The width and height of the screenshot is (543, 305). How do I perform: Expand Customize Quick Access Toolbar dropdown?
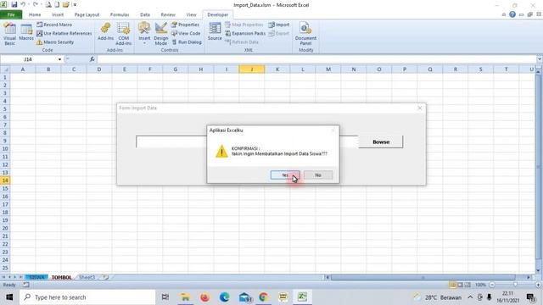pyautogui.click(x=75, y=5)
